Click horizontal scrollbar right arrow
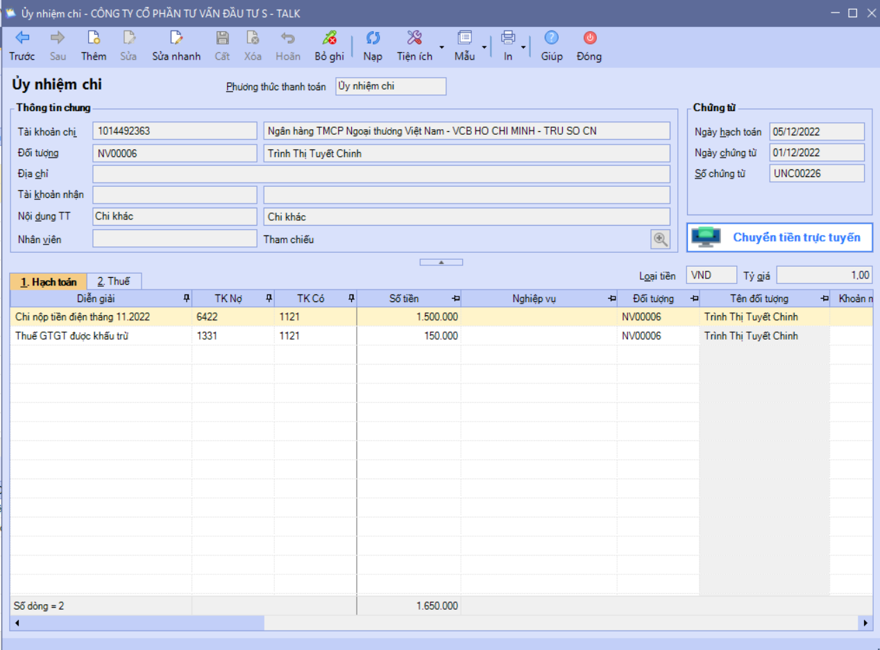This screenshot has width=880, height=650. coord(865,624)
